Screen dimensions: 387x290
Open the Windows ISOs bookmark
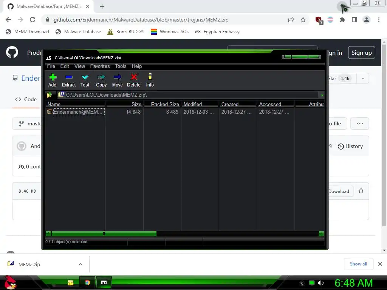click(x=170, y=32)
